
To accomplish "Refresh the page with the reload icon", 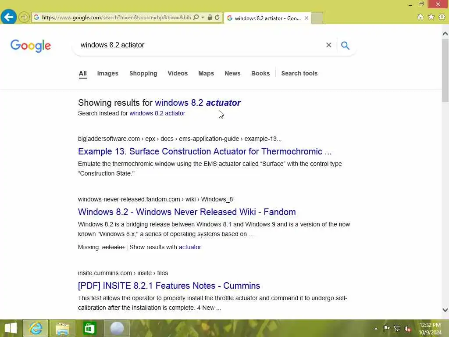I will tap(217, 18).
